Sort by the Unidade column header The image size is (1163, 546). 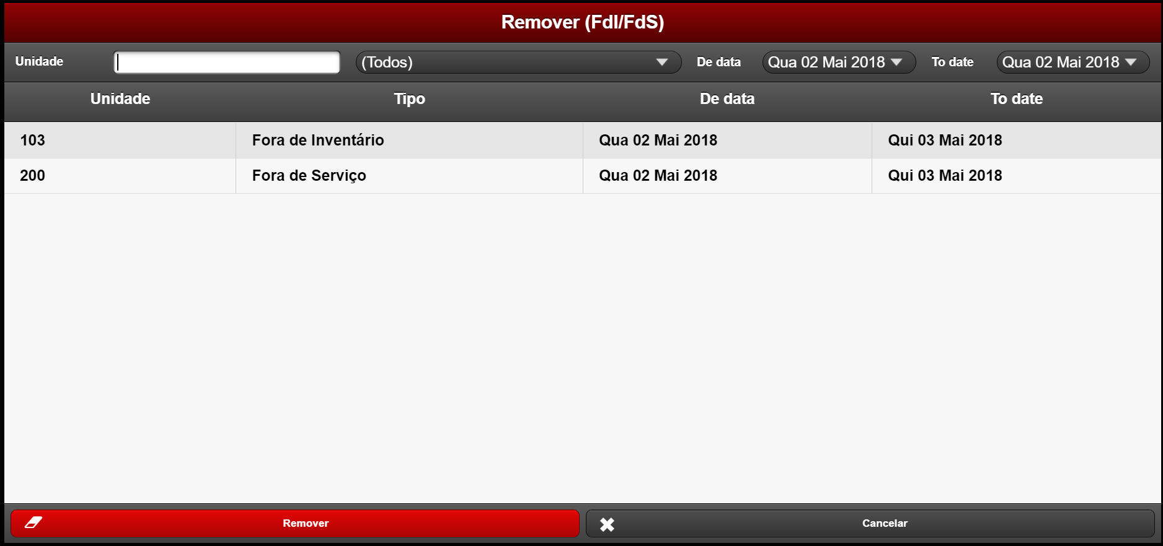[120, 99]
